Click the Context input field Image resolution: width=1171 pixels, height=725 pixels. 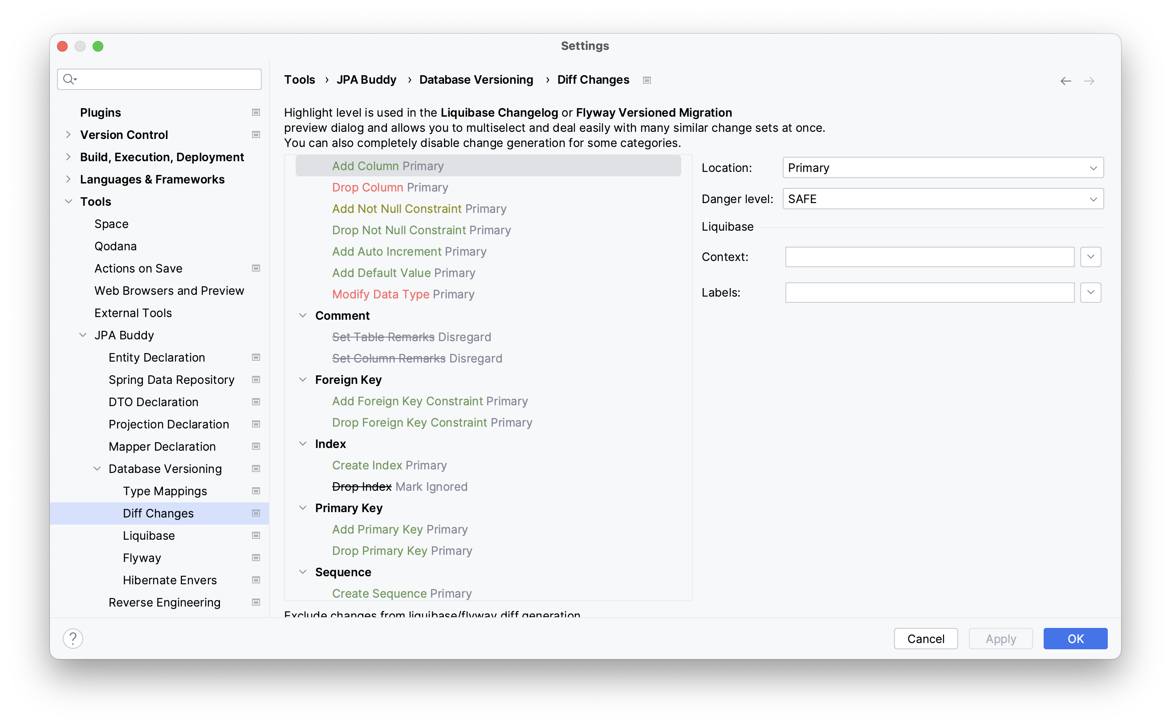click(x=930, y=257)
